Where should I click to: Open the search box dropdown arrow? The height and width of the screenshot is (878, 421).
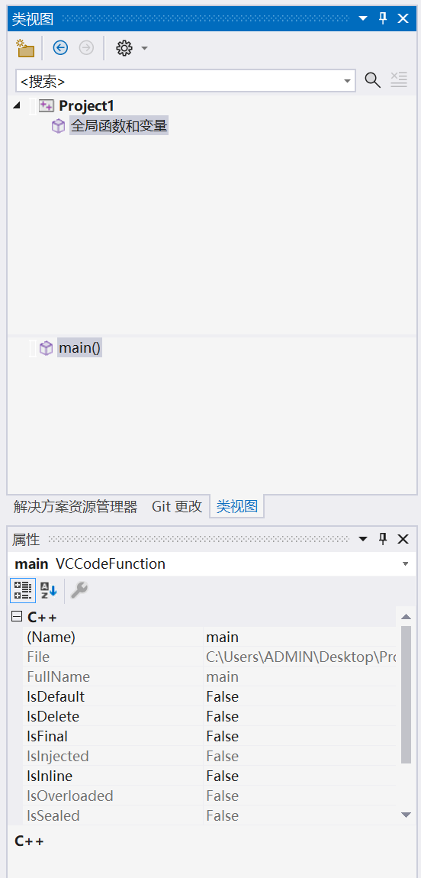pyautogui.click(x=347, y=81)
